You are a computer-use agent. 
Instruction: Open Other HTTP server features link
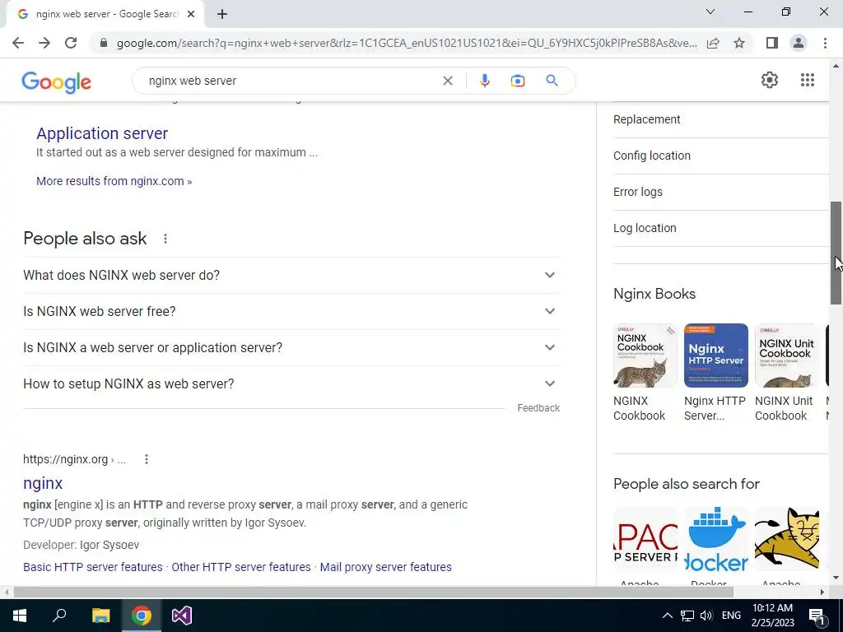click(x=241, y=567)
